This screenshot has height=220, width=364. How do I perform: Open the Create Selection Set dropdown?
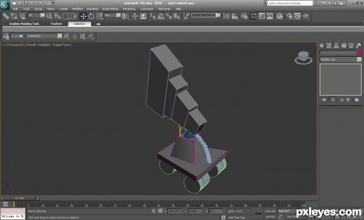(206, 15)
